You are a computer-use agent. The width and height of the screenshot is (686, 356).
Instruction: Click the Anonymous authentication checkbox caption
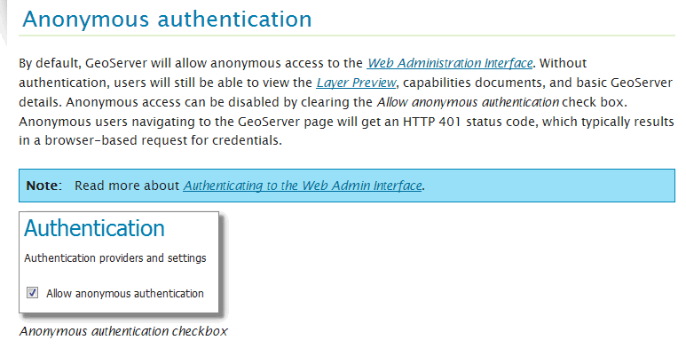click(x=123, y=331)
